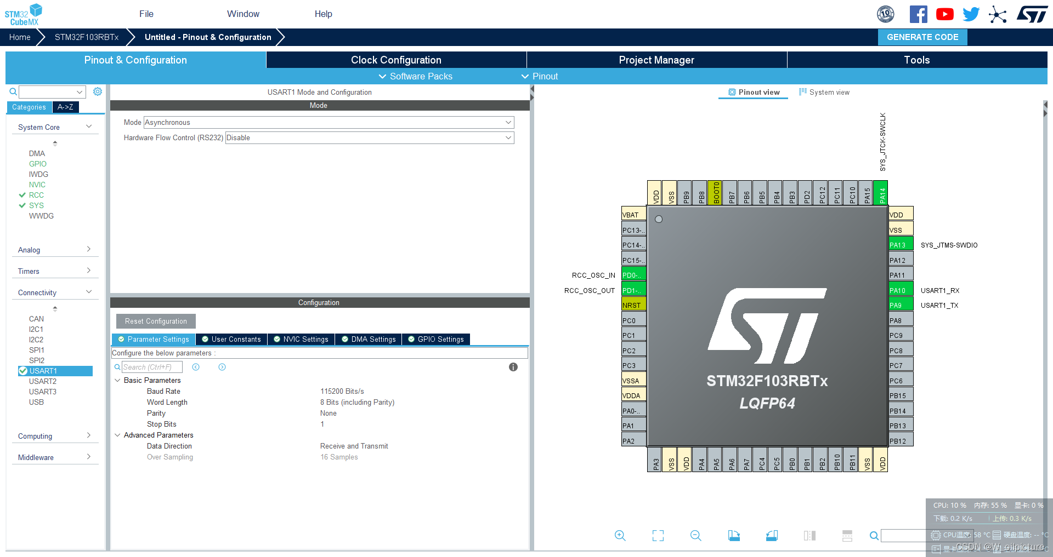
Task: Open the Software Packs dropdown
Action: pos(416,76)
